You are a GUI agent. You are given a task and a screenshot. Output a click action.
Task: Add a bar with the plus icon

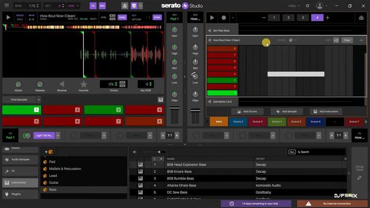[x=328, y=18]
